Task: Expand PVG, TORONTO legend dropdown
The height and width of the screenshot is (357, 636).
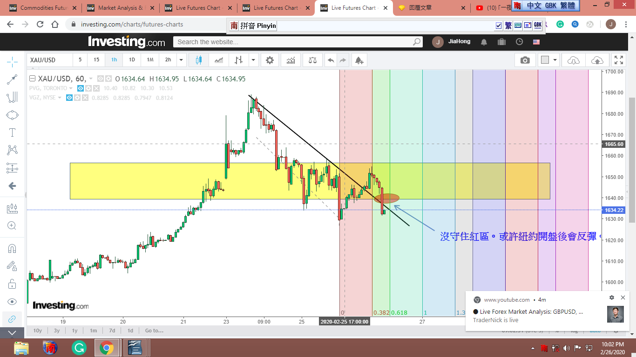Action: click(71, 88)
